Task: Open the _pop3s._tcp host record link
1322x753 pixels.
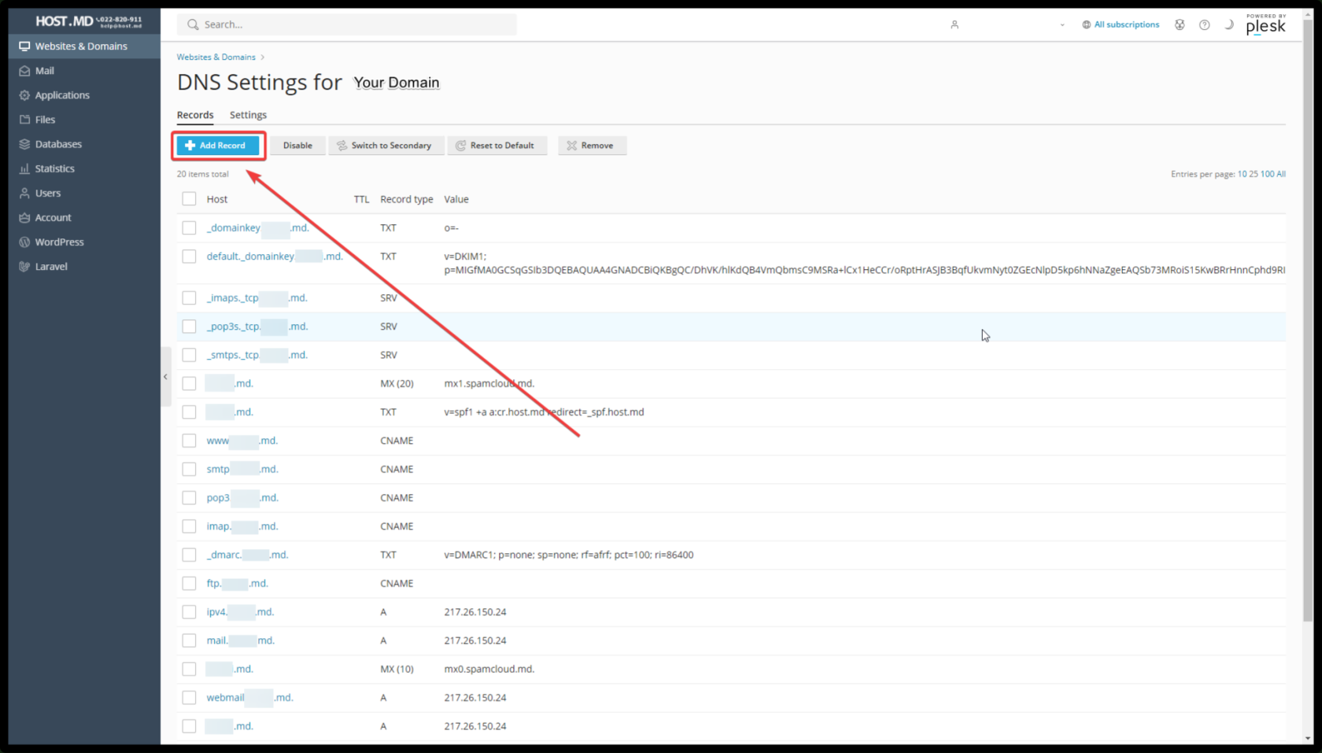Action: click(x=257, y=327)
